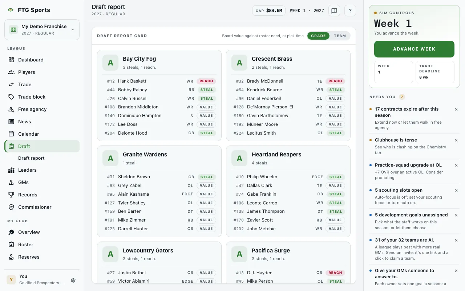Click the Overview helmet icon
465x291 pixels.
[11, 232]
